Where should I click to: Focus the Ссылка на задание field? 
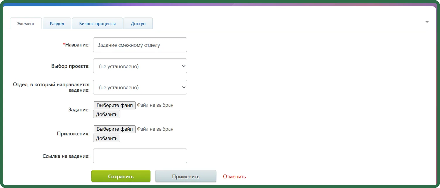click(140, 156)
